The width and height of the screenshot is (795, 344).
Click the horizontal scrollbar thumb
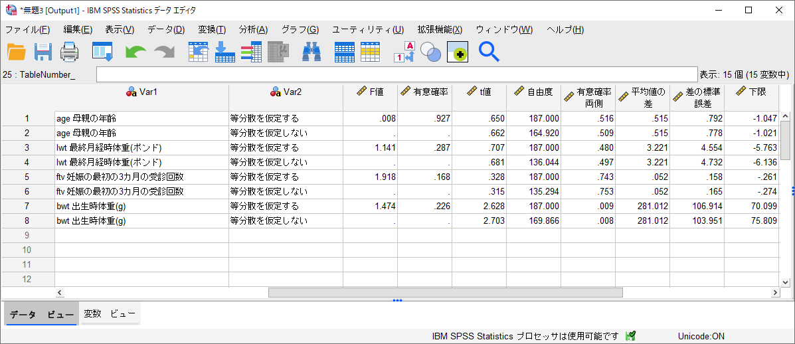point(445,292)
